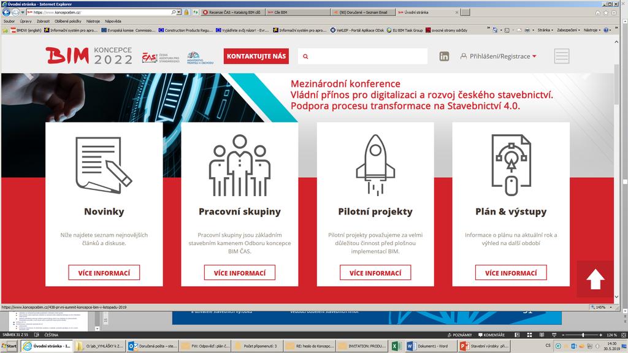Click the PowerPoint zoom out minus button
This screenshot has height=353, width=628.
(563, 335)
